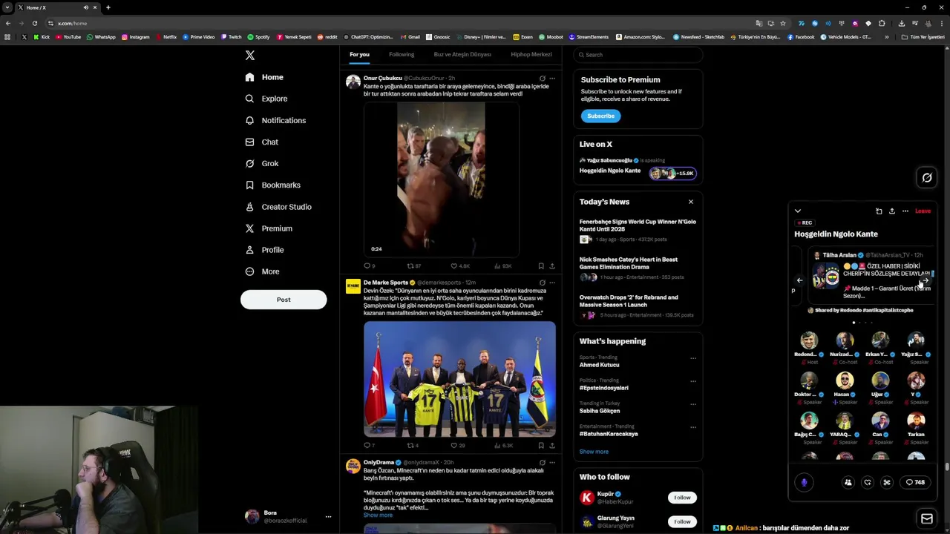Open options for #BatuhanKaracakaya trend
The height and width of the screenshot is (534, 950).
coord(693,427)
